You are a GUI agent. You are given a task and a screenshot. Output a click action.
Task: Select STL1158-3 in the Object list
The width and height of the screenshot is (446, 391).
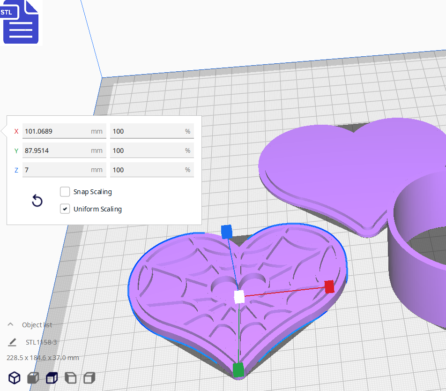41,342
